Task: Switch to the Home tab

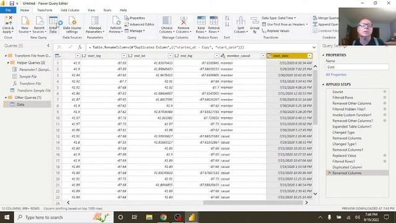Action: tap(25, 10)
